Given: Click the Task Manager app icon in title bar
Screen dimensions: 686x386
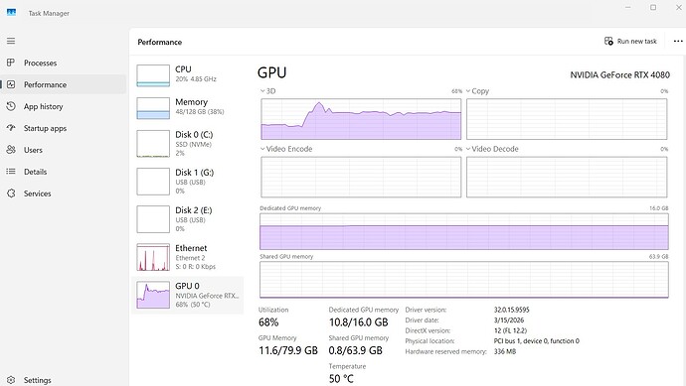Looking at the screenshot, I should [11, 13].
